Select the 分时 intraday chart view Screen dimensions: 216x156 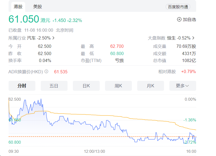point(22,86)
